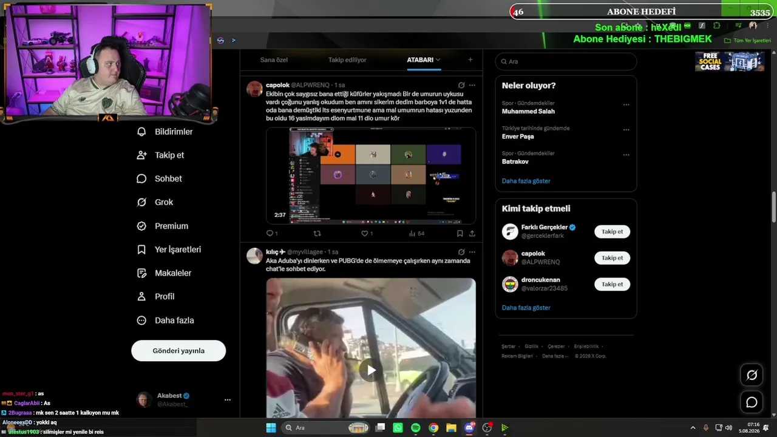Image resolution: width=777 pixels, height=437 pixels.
Task: Open Takip et in the sidebar
Action: [160, 155]
